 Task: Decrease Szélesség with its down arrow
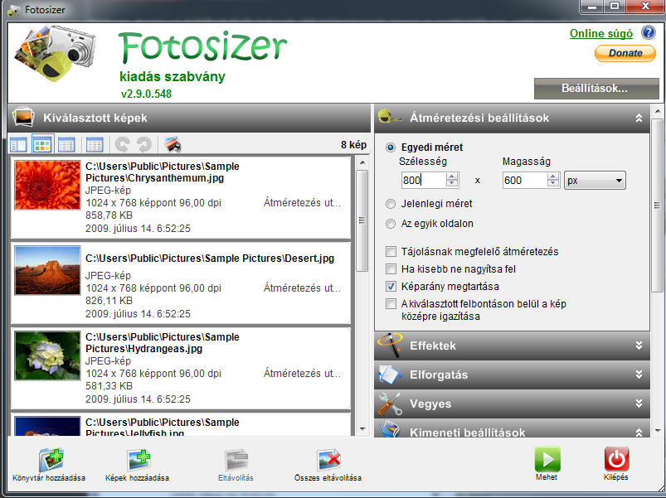452,184
